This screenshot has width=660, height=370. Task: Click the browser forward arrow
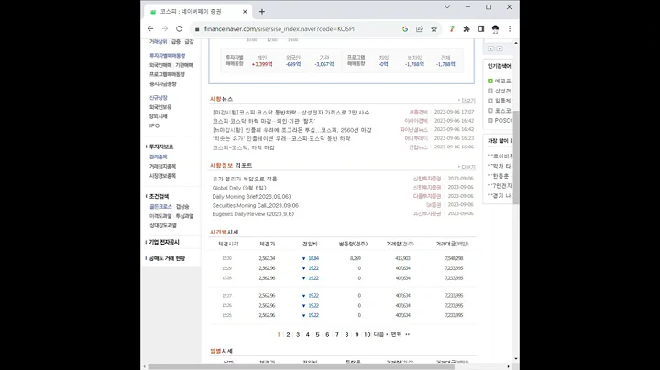click(165, 28)
